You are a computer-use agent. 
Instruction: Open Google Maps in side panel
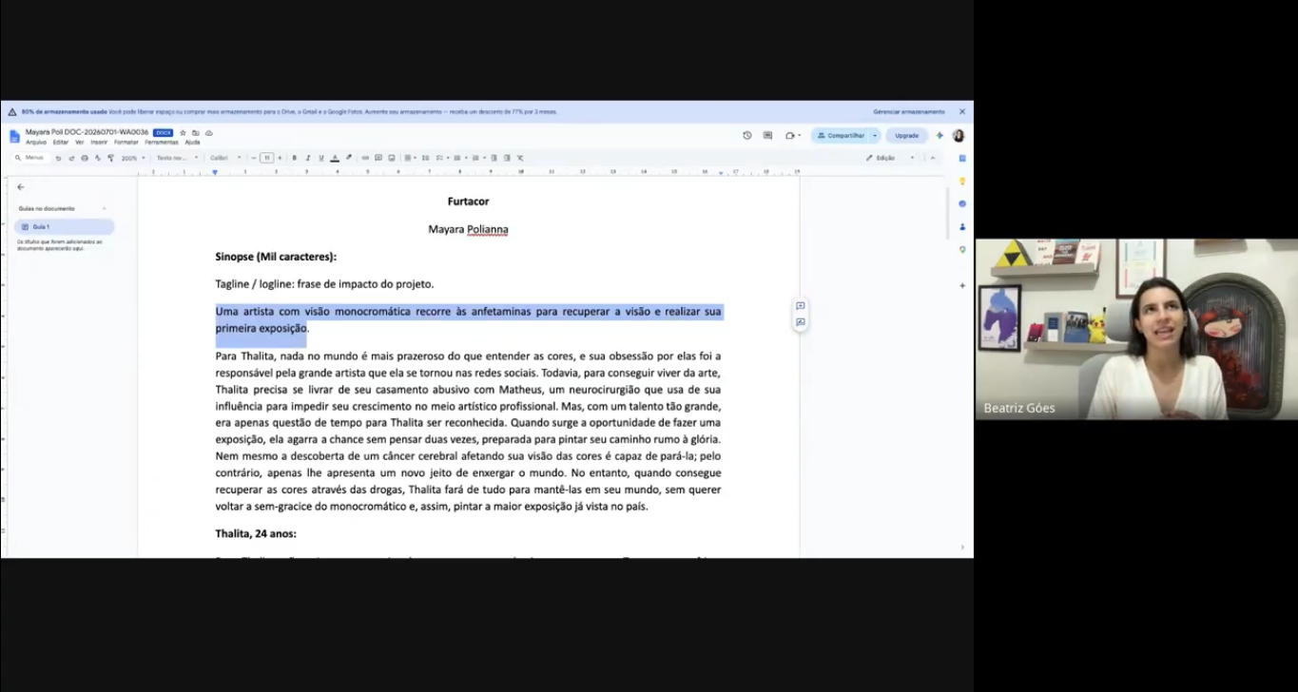[962, 249]
